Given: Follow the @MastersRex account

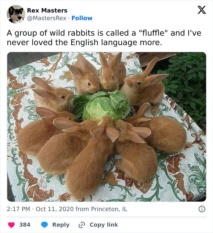Looking at the screenshot, I should click(x=82, y=18).
